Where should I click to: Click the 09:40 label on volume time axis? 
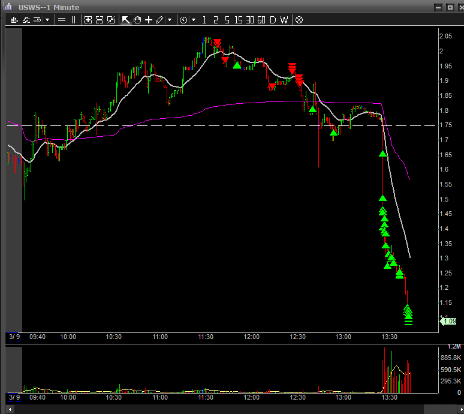38,397
